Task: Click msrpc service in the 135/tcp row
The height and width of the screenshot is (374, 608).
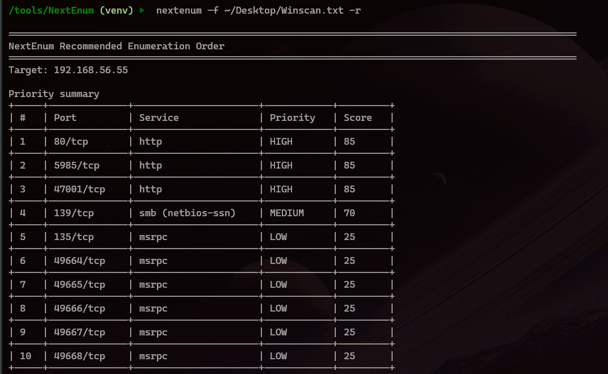Action: tap(153, 237)
